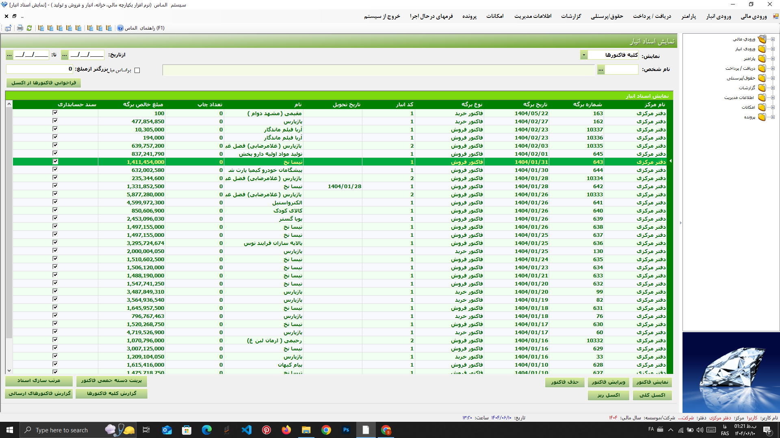Click the window-switch icon at toolbar left
This screenshot has height=438, width=780.
(x=8, y=28)
